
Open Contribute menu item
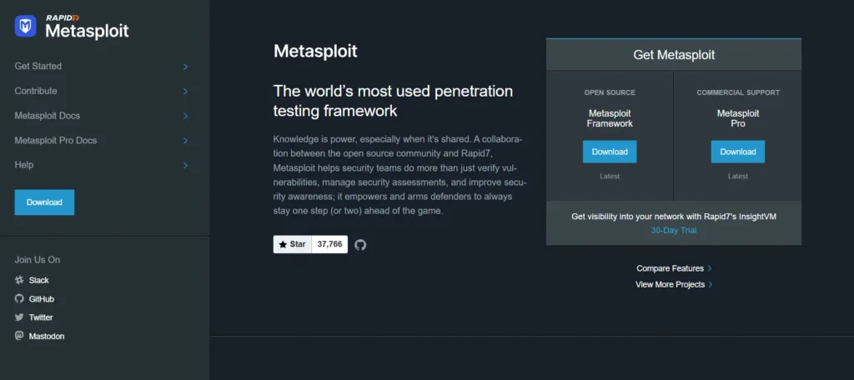(x=36, y=91)
